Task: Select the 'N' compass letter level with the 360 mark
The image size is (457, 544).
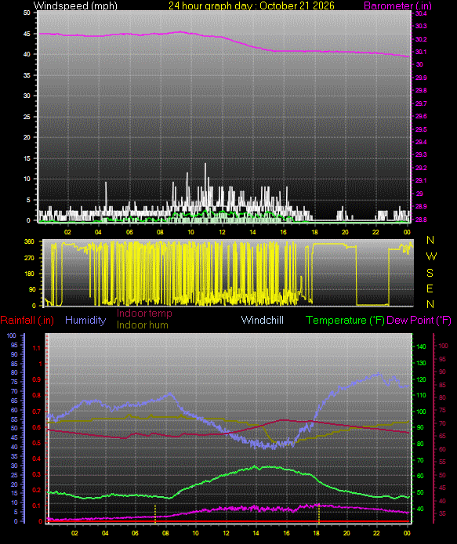Action: [x=430, y=240]
